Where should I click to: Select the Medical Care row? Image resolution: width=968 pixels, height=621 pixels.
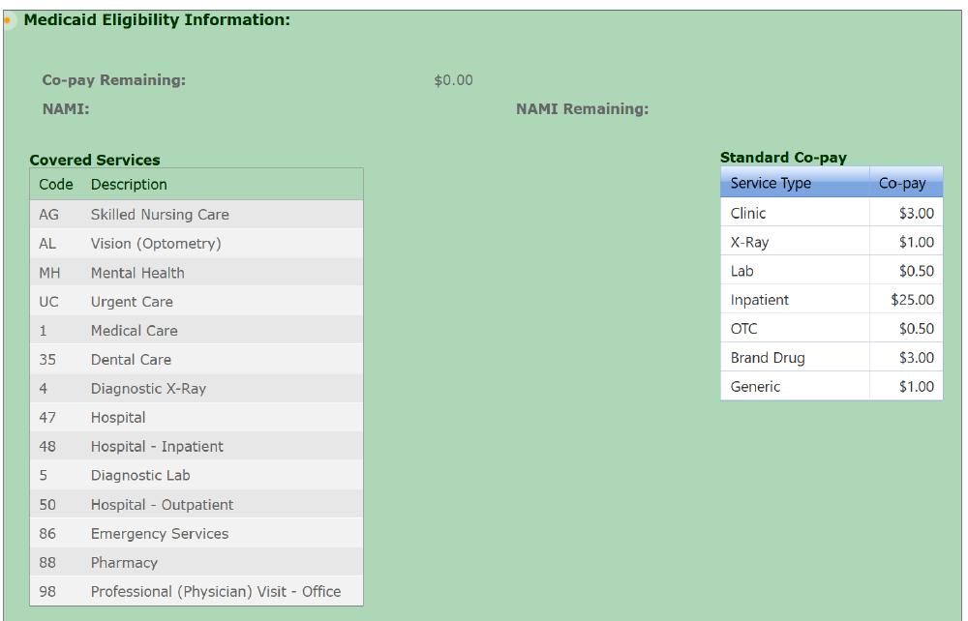pyautogui.click(x=197, y=331)
